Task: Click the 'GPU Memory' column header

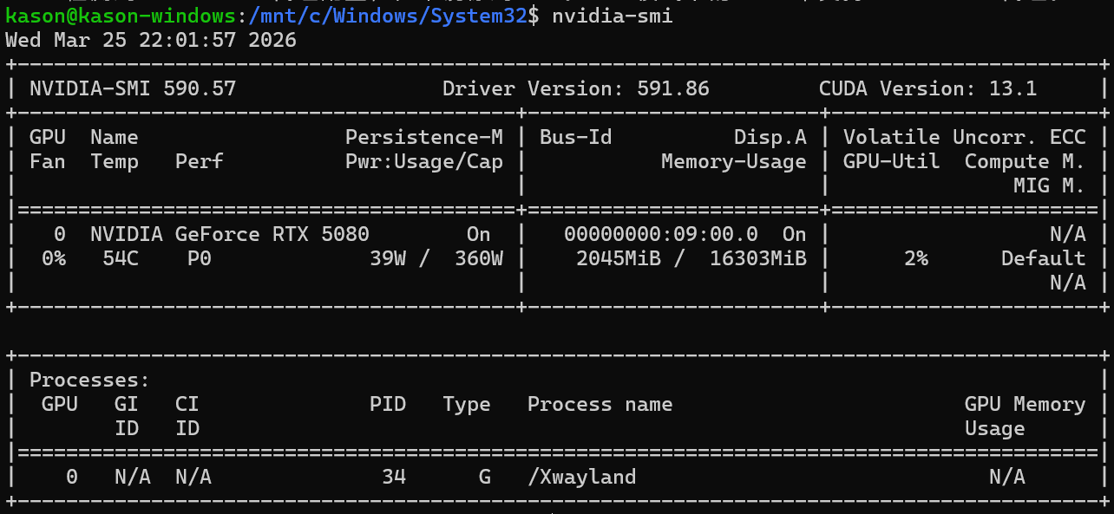Action: pyautogui.click(x=1025, y=404)
